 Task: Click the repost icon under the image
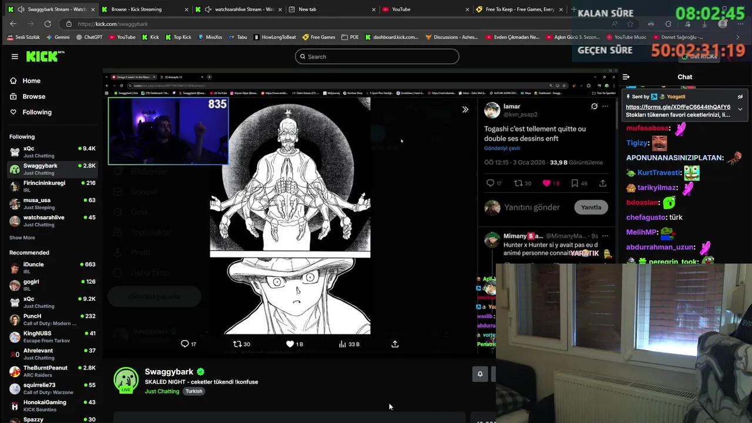tap(237, 344)
